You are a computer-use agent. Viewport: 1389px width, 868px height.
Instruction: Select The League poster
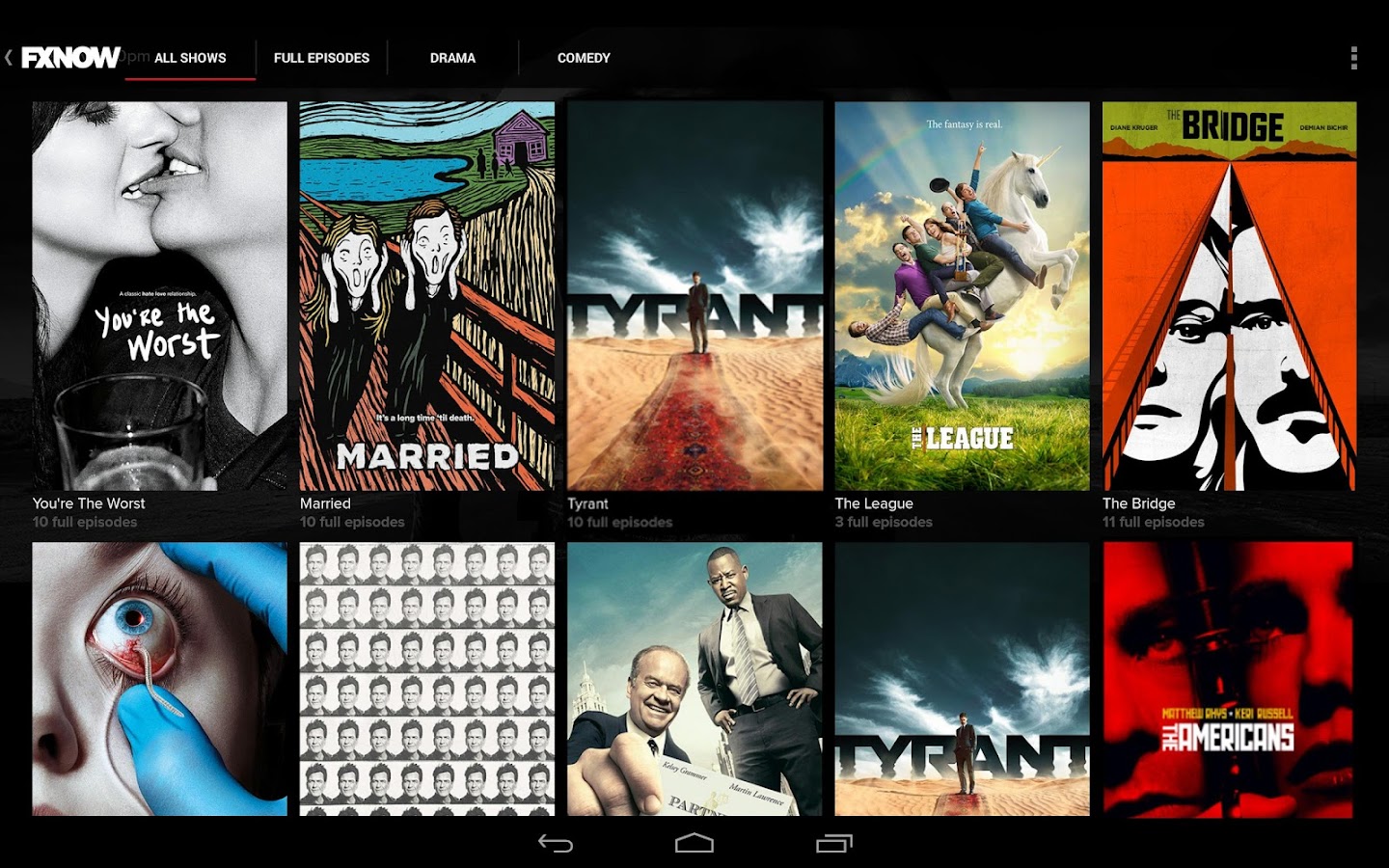(x=962, y=289)
